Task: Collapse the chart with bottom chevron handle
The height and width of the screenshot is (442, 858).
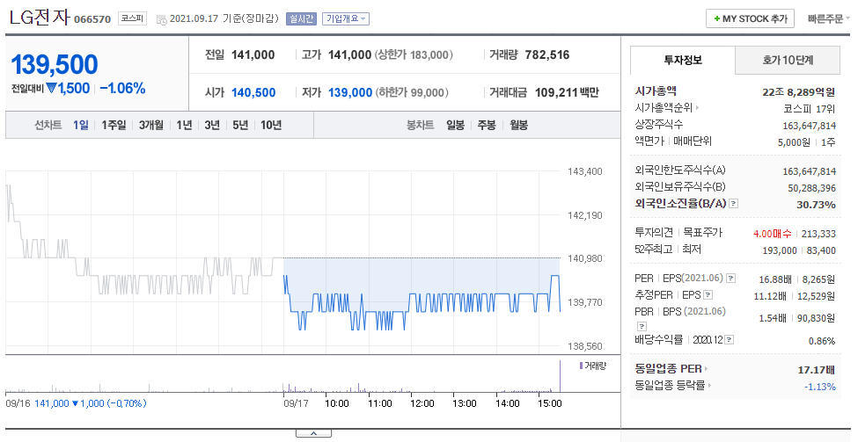Action: [313, 433]
